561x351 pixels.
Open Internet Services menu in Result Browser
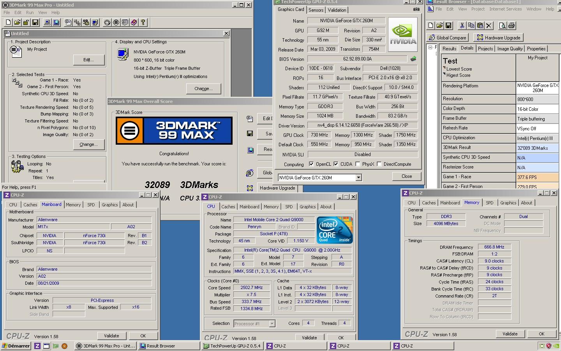tap(505, 9)
